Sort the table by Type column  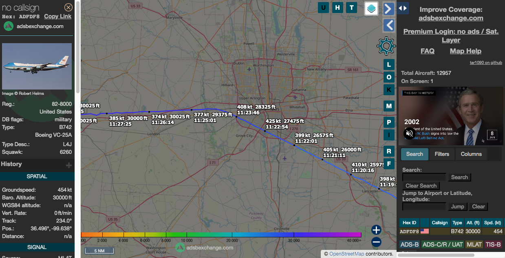457,223
